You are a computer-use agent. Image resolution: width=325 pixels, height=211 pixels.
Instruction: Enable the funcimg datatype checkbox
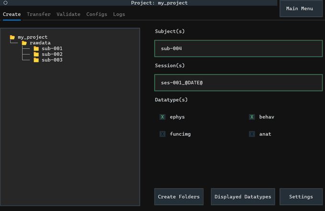click(x=162, y=134)
